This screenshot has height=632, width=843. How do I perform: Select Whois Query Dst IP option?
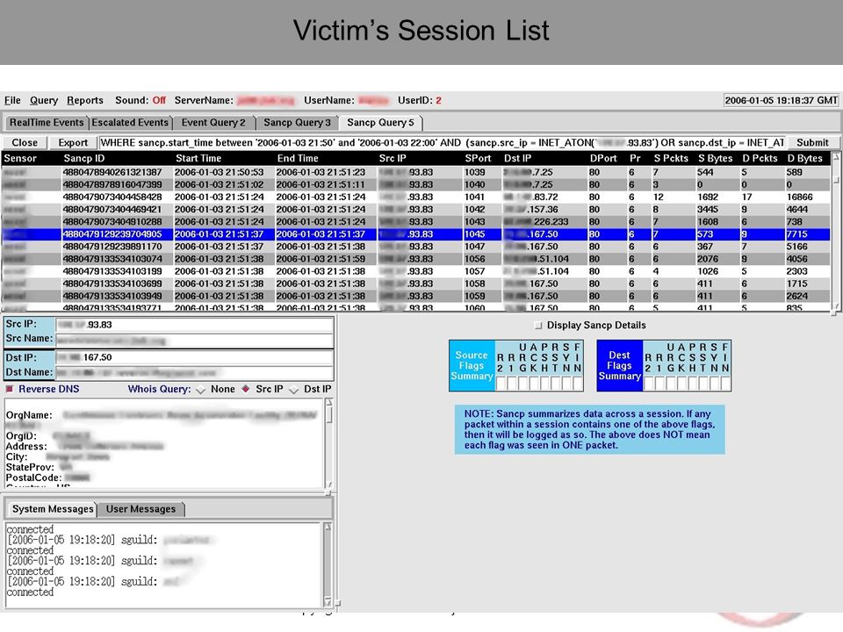(293, 390)
